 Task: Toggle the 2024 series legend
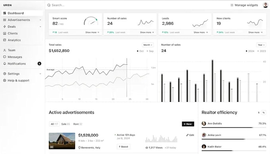point(250,51)
